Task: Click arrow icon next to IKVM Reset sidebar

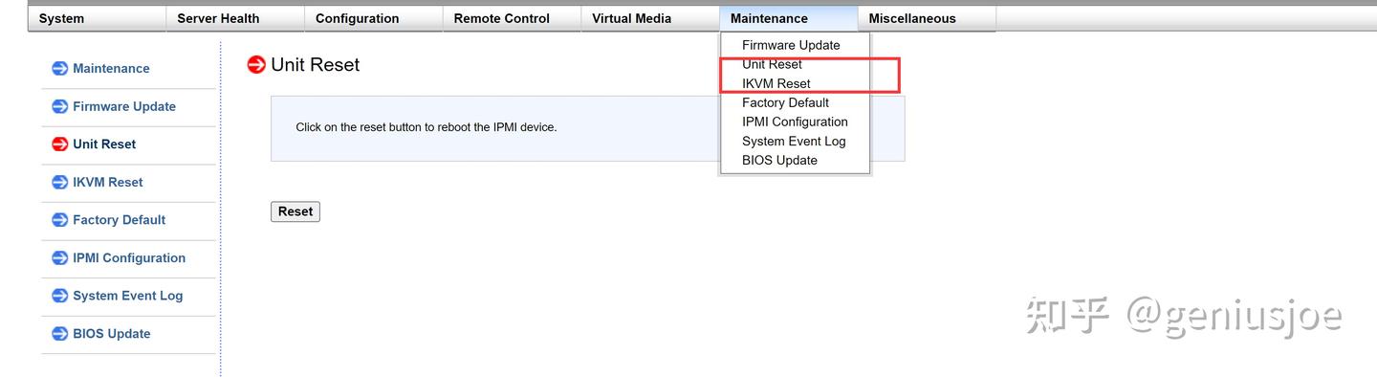Action: pyautogui.click(x=59, y=182)
